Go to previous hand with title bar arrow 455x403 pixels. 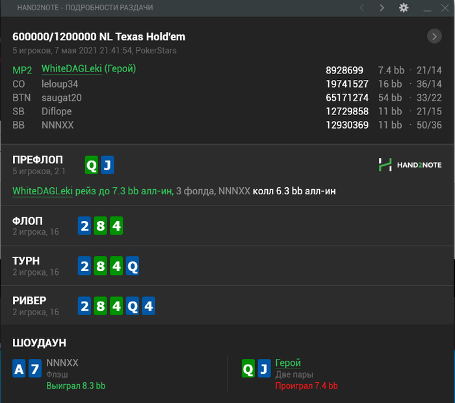tap(362, 8)
